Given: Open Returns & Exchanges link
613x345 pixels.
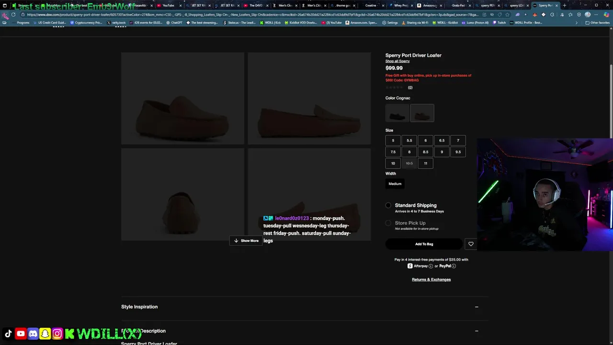Looking at the screenshot, I should (431, 279).
